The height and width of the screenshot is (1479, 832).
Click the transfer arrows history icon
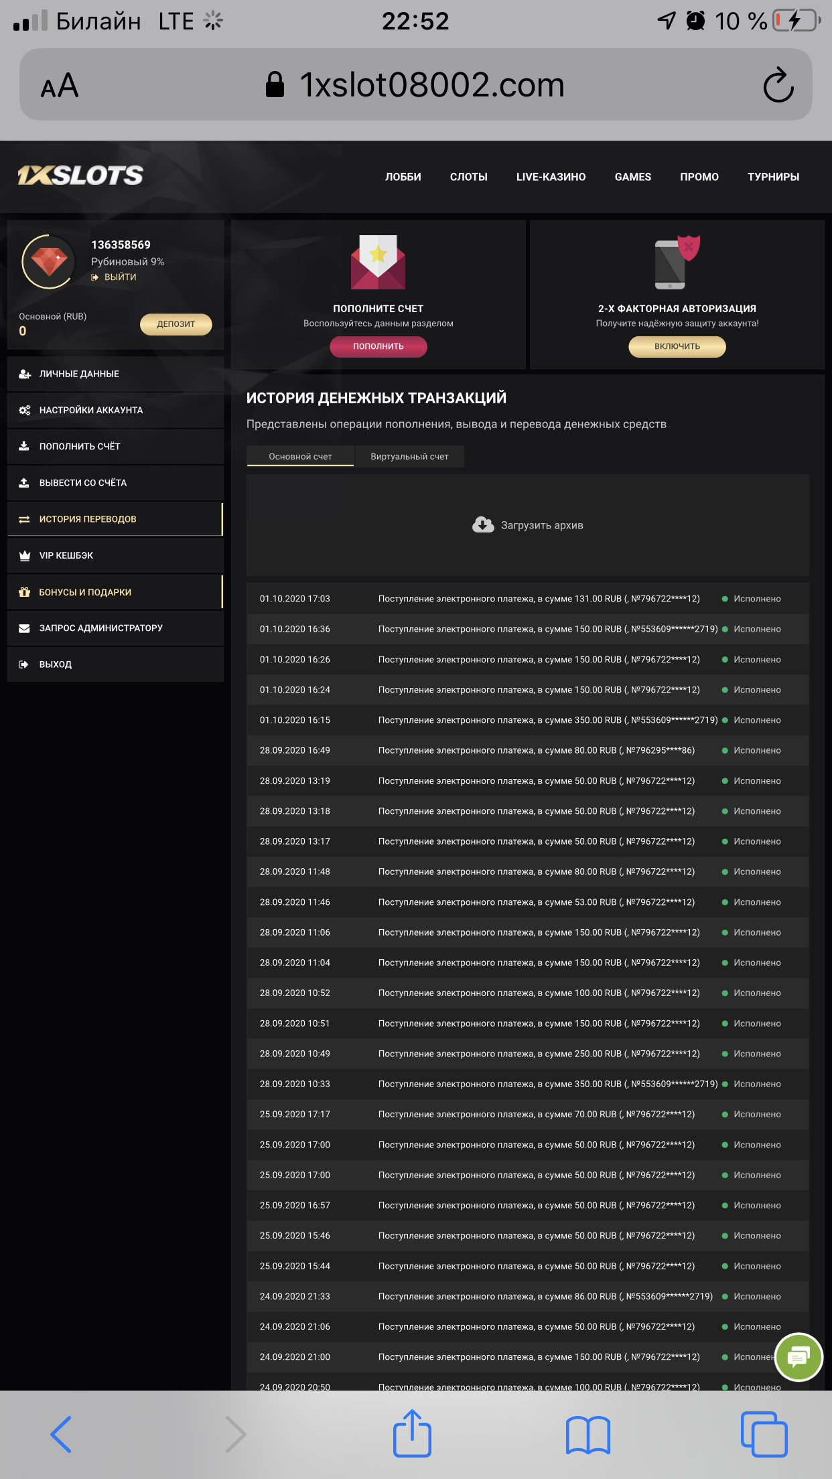click(x=24, y=519)
